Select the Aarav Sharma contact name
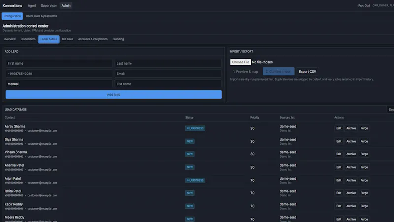Image resolution: width=394 pixels, height=222 pixels. [15, 126]
